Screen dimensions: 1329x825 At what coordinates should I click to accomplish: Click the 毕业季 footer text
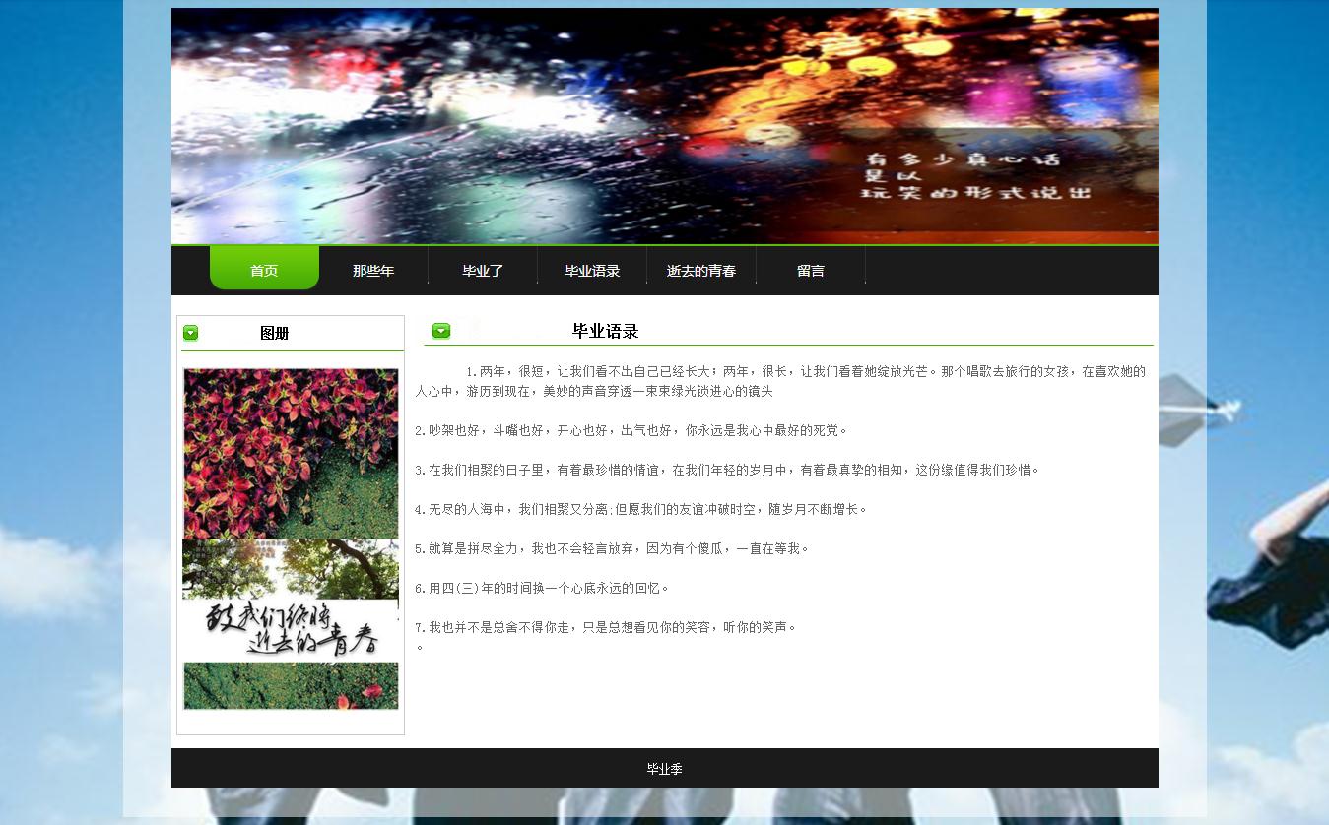[664, 769]
